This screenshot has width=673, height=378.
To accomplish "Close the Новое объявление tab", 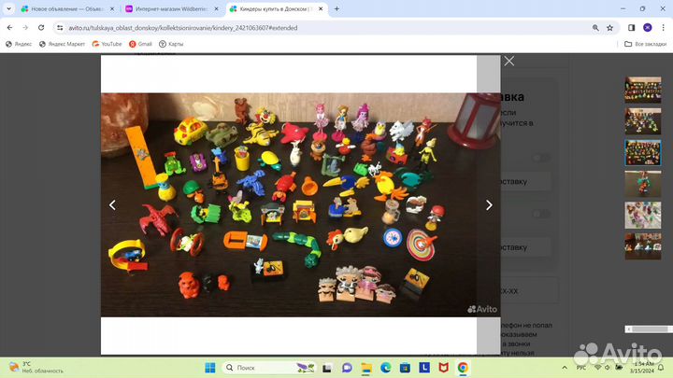I will tap(112, 8).
